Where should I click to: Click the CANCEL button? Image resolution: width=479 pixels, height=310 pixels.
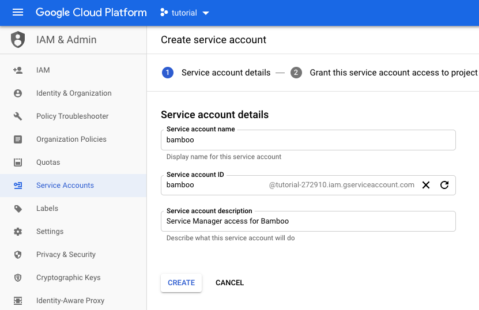click(x=230, y=283)
